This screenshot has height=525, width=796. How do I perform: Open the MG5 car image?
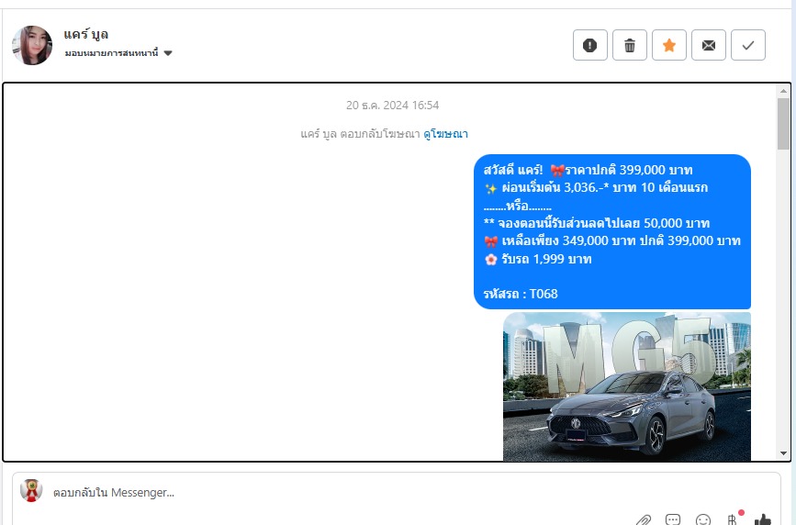(x=626, y=386)
